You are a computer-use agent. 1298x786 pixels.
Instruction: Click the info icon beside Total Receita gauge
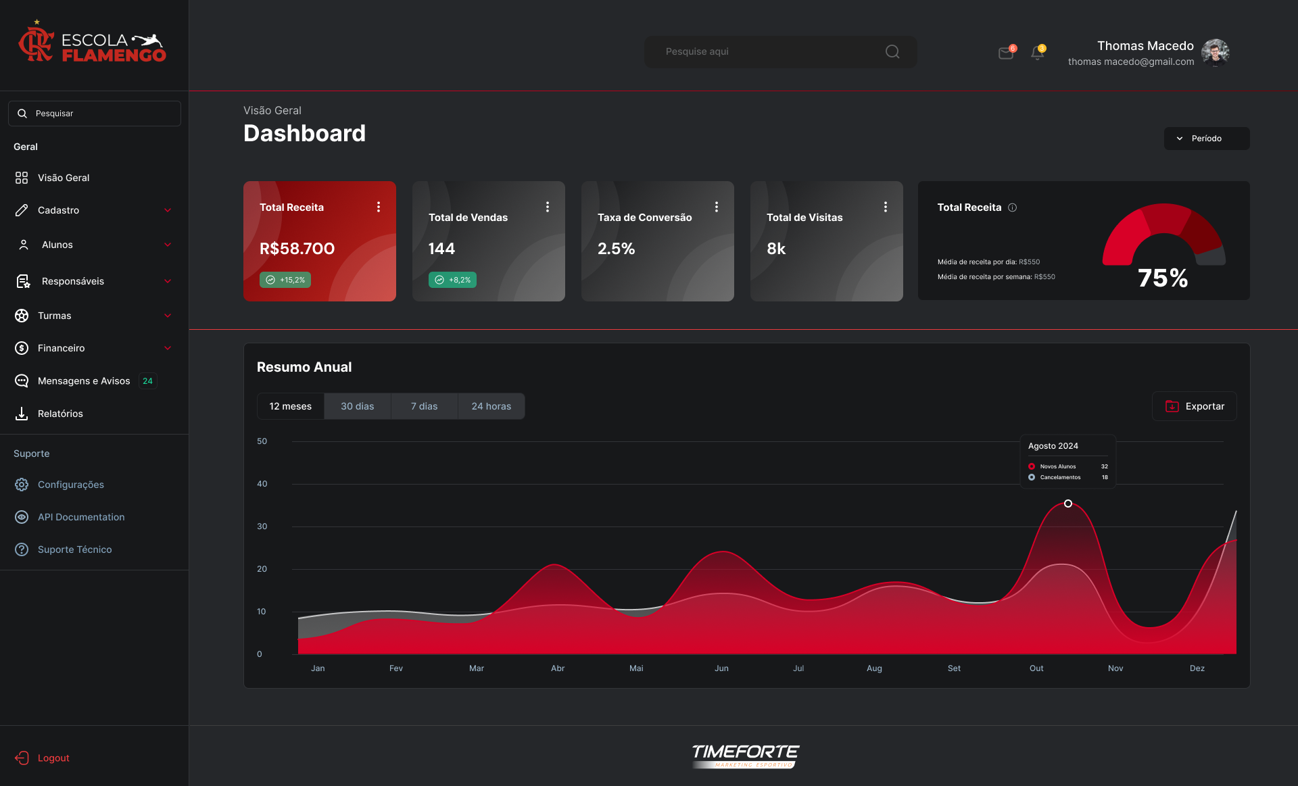pos(1012,207)
